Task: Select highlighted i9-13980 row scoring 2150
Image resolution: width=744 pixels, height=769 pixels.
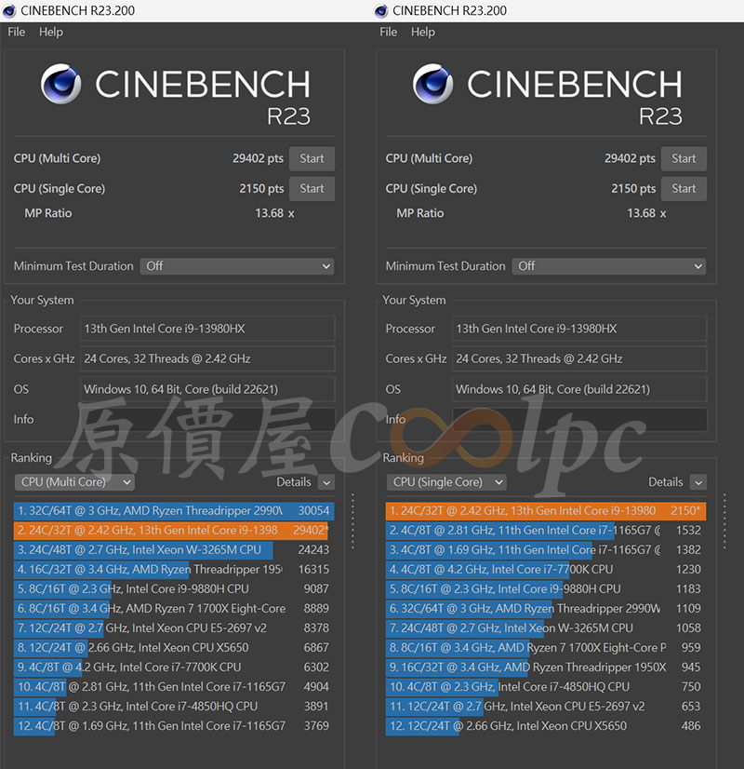Action: click(x=546, y=510)
